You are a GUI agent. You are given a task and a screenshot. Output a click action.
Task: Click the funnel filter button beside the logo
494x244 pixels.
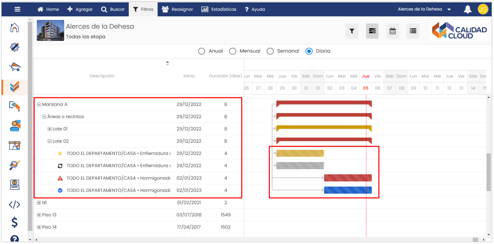(x=352, y=31)
